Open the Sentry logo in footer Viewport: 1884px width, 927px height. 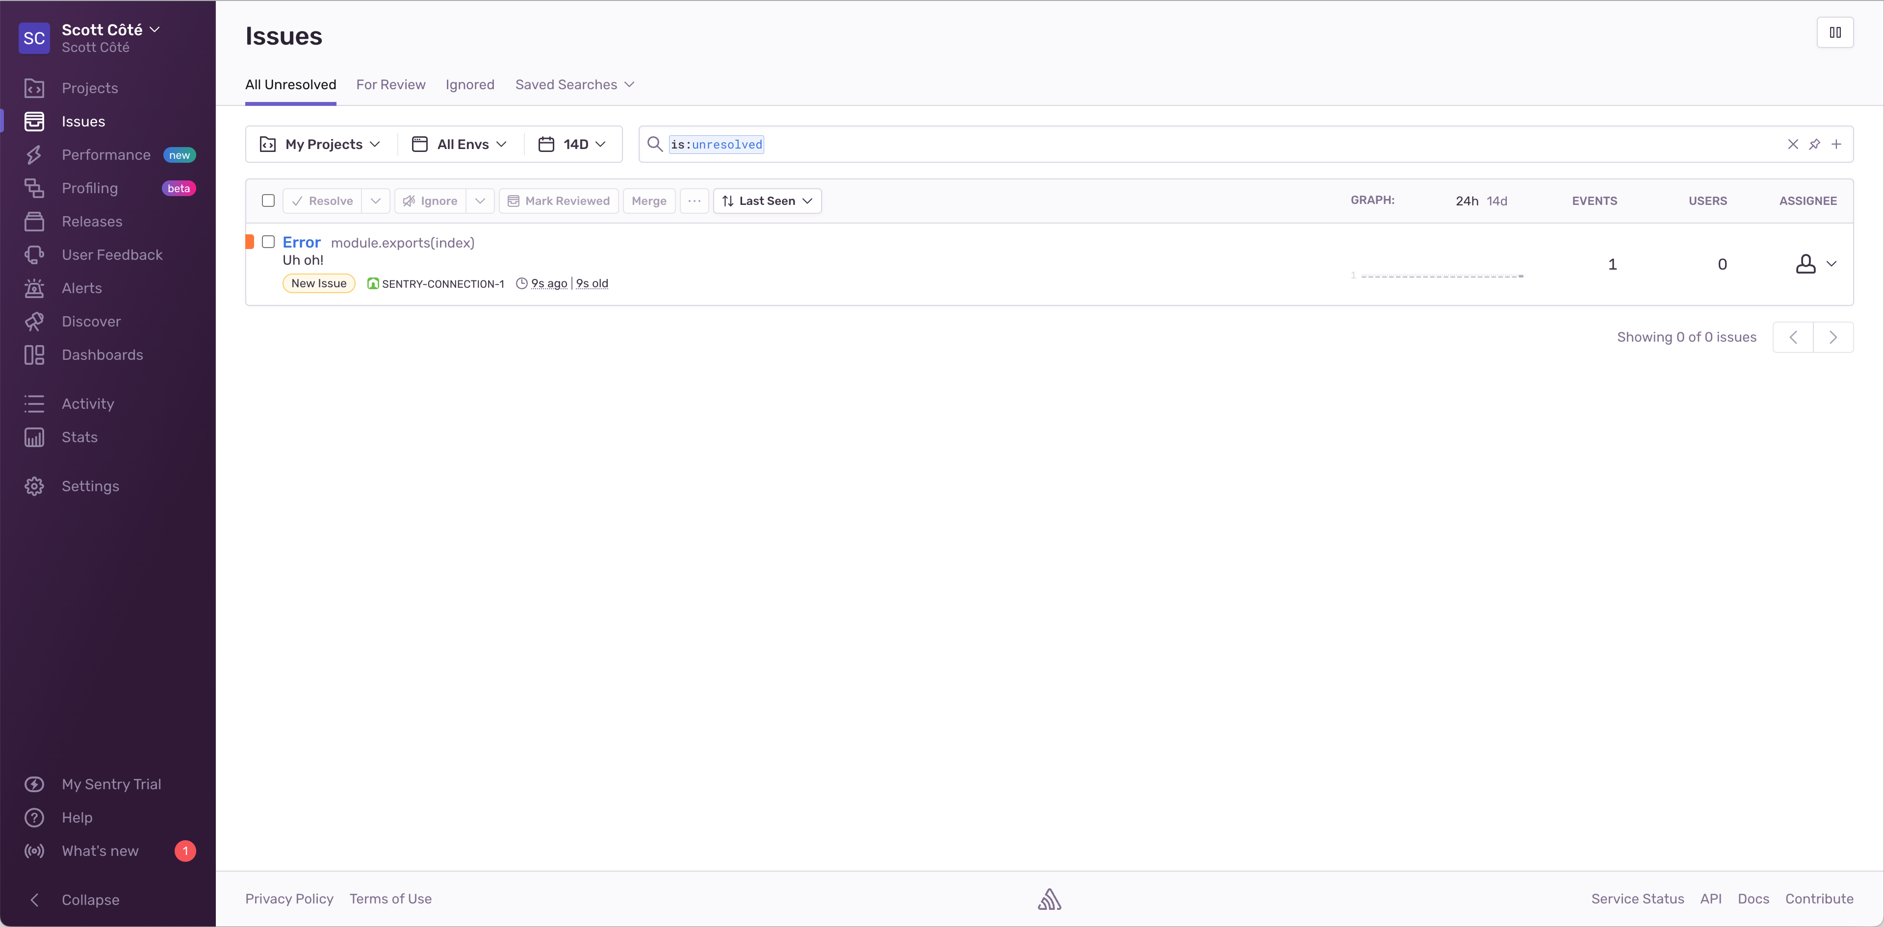(1050, 899)
